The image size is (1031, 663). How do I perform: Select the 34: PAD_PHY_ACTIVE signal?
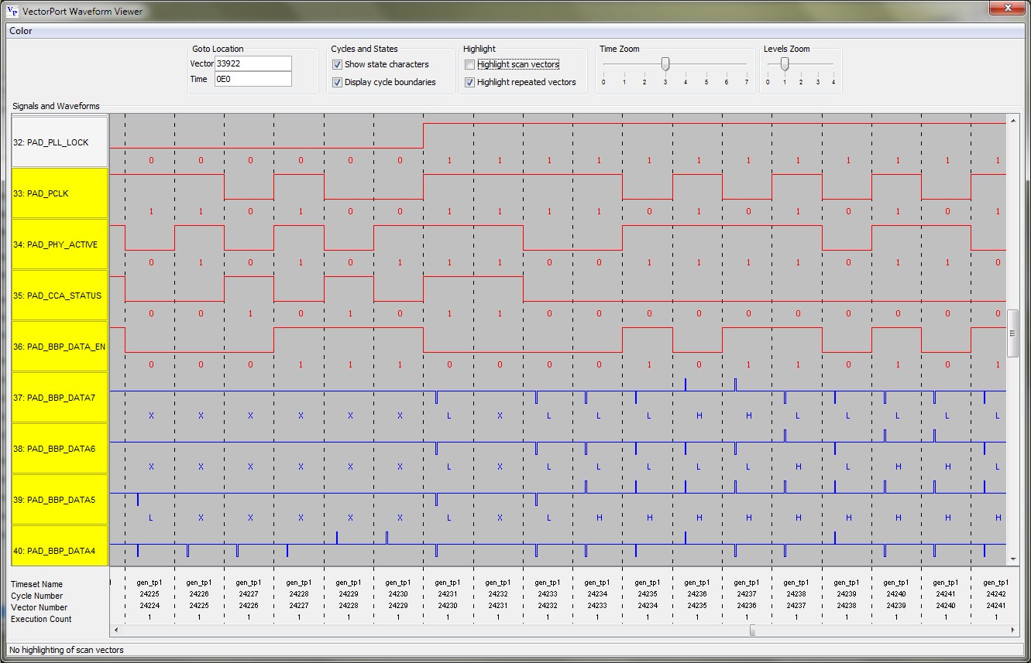[x=59, y=244]
